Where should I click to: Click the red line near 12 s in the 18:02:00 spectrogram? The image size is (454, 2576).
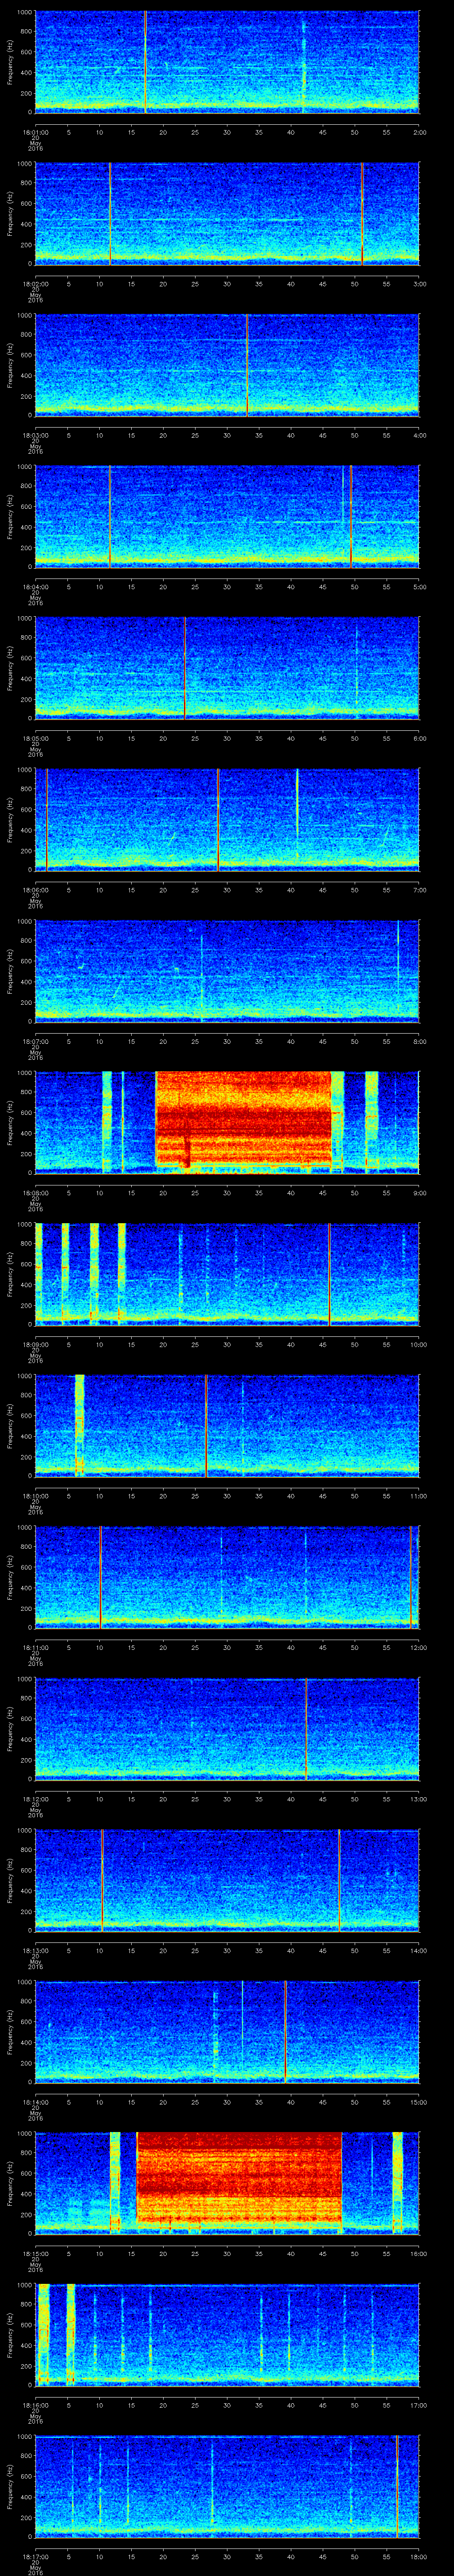point(110,213)
